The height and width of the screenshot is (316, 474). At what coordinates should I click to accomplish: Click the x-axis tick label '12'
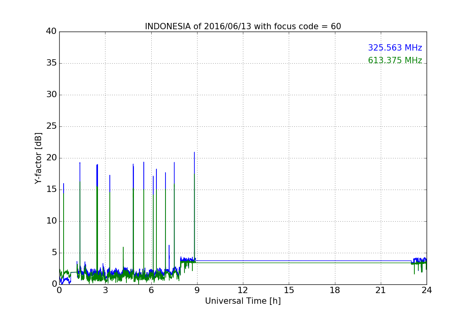[243, 290]
